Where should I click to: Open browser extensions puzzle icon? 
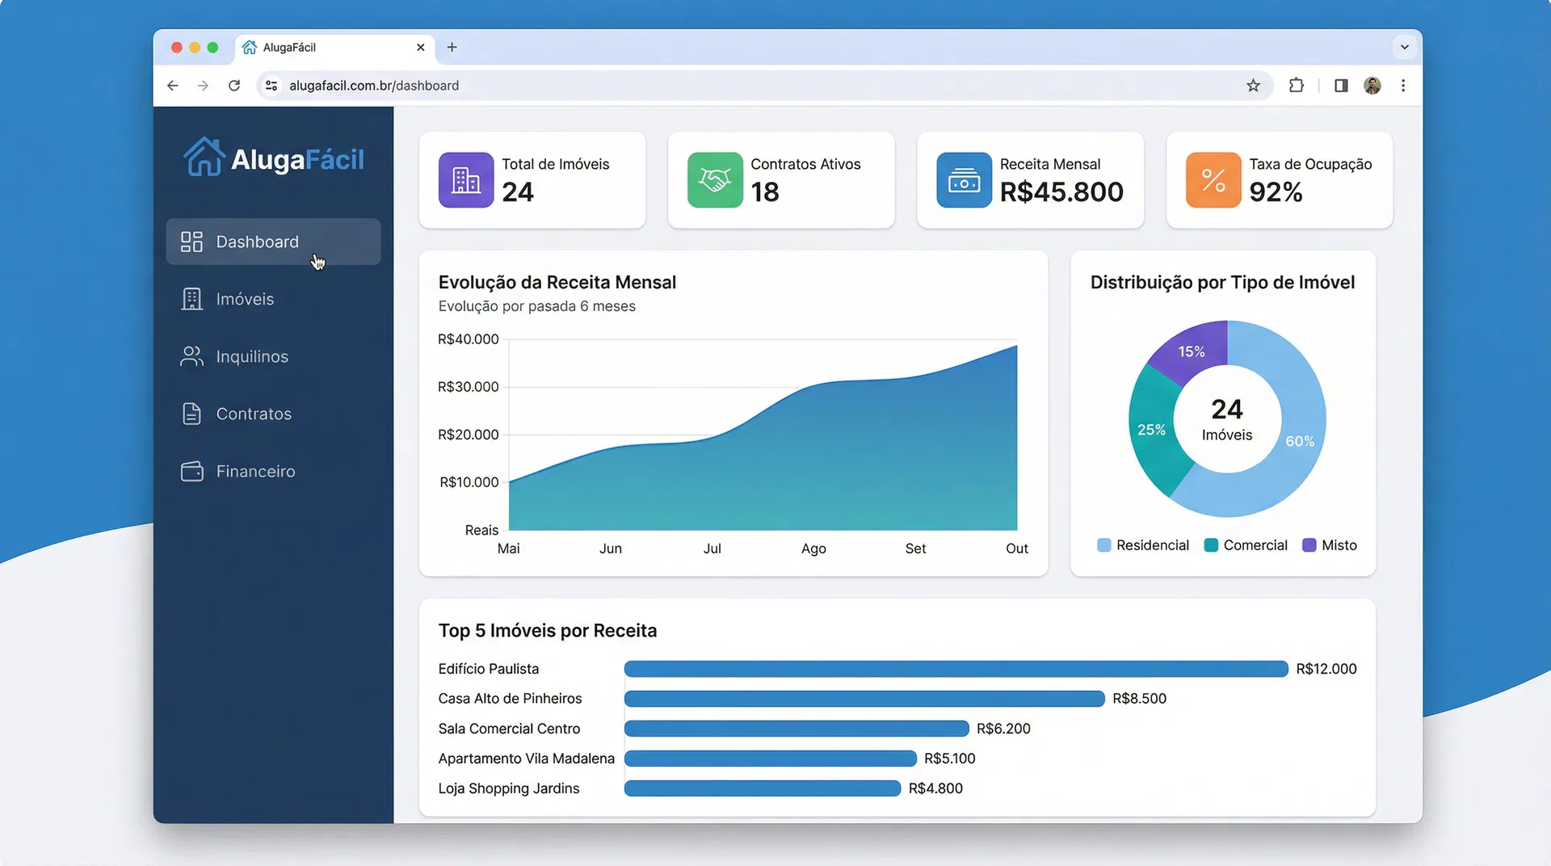(1297, 85)
